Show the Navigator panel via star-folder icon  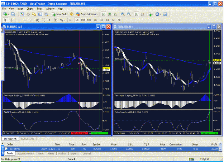tap(34, 14)
